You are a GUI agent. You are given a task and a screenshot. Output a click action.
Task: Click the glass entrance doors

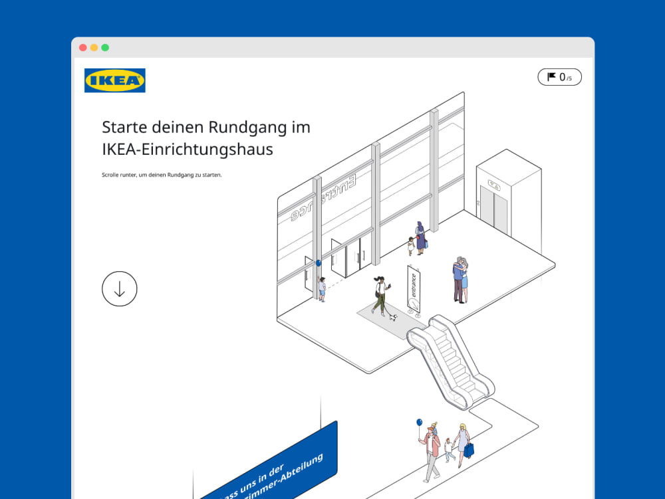click(x=350, y=257)
